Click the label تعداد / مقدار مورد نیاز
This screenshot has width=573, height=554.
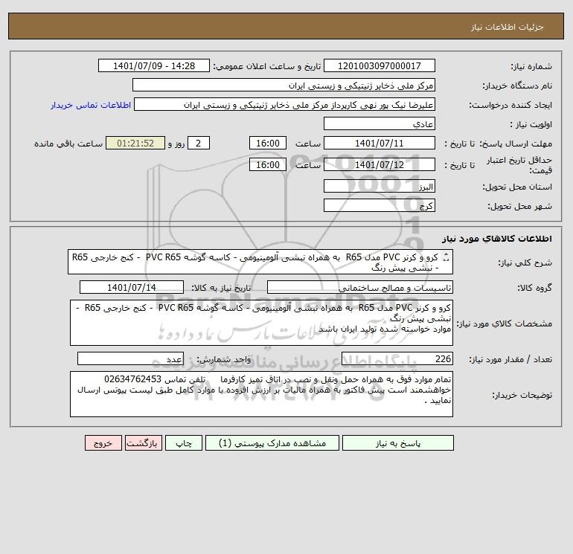click(x=510, y=359)
